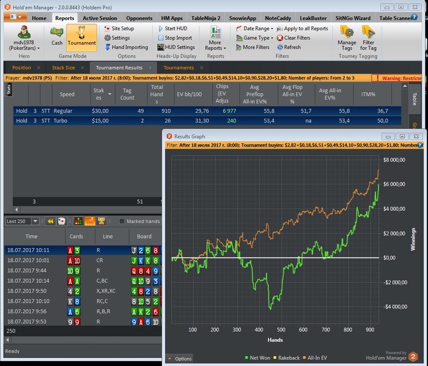
Task: Click Clear Filters
Action: (x=293, y=38)
